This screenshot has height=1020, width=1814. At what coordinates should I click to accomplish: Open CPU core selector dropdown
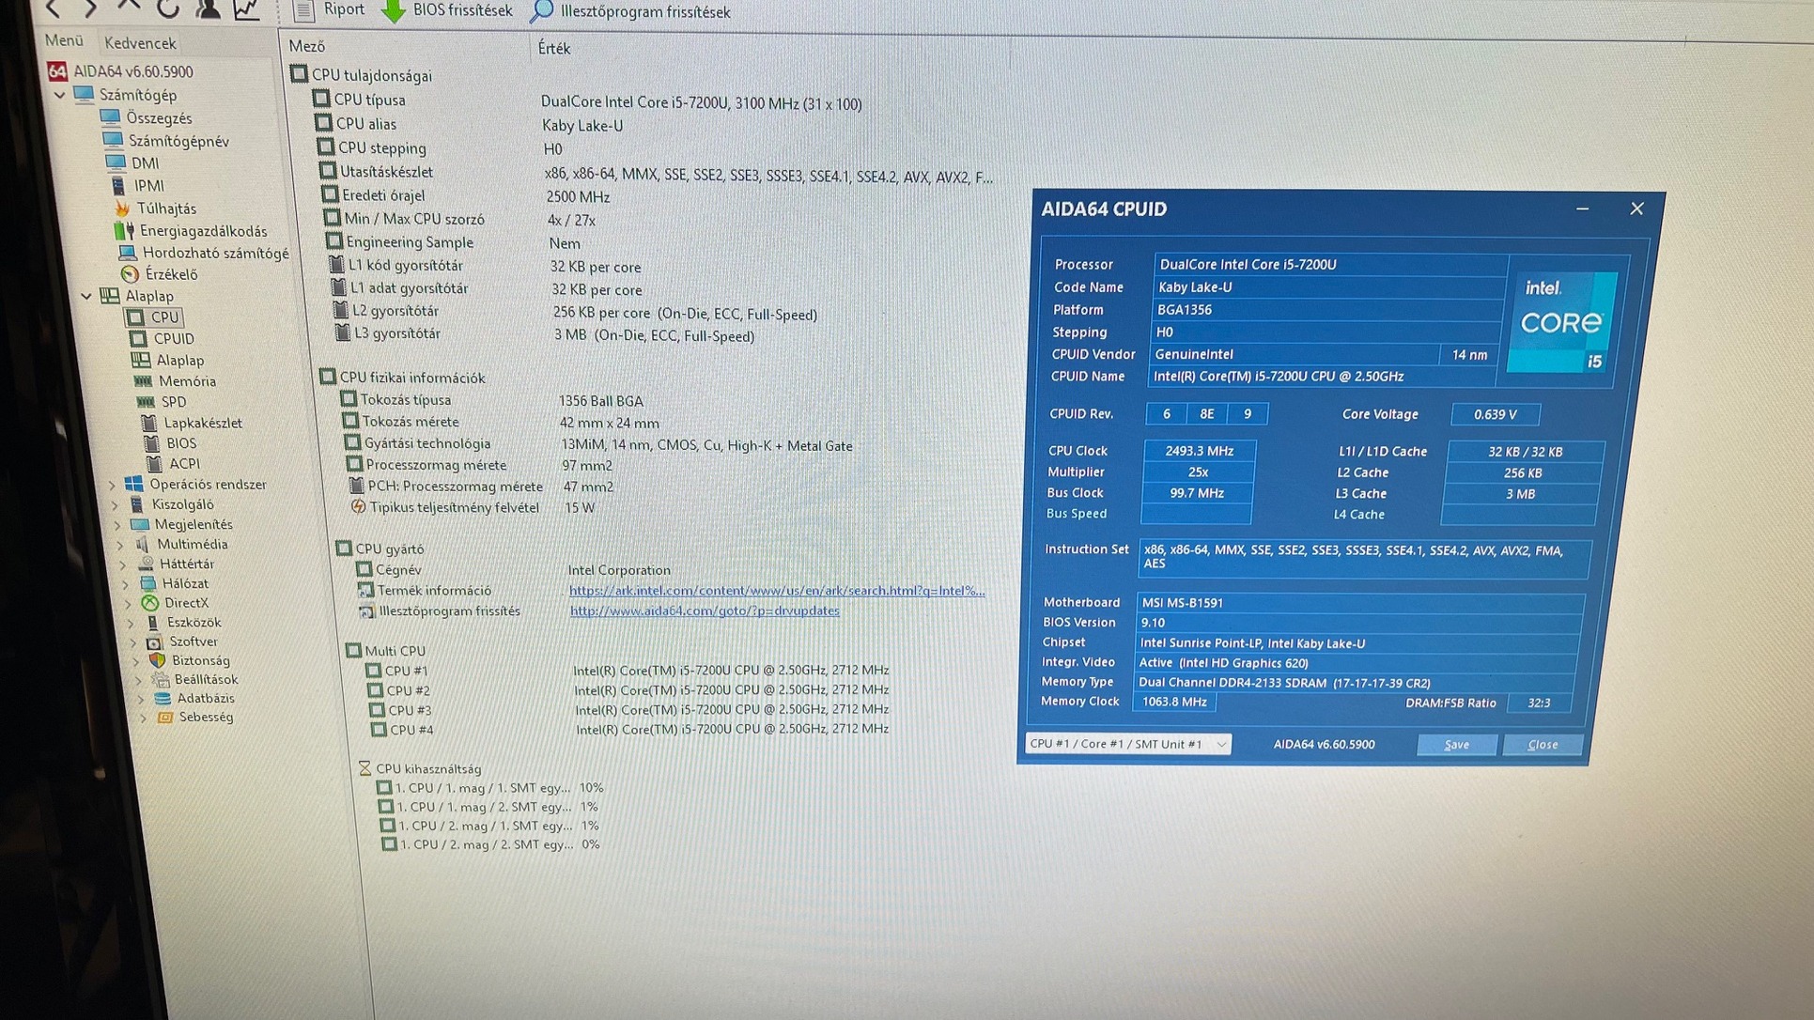1128,744
